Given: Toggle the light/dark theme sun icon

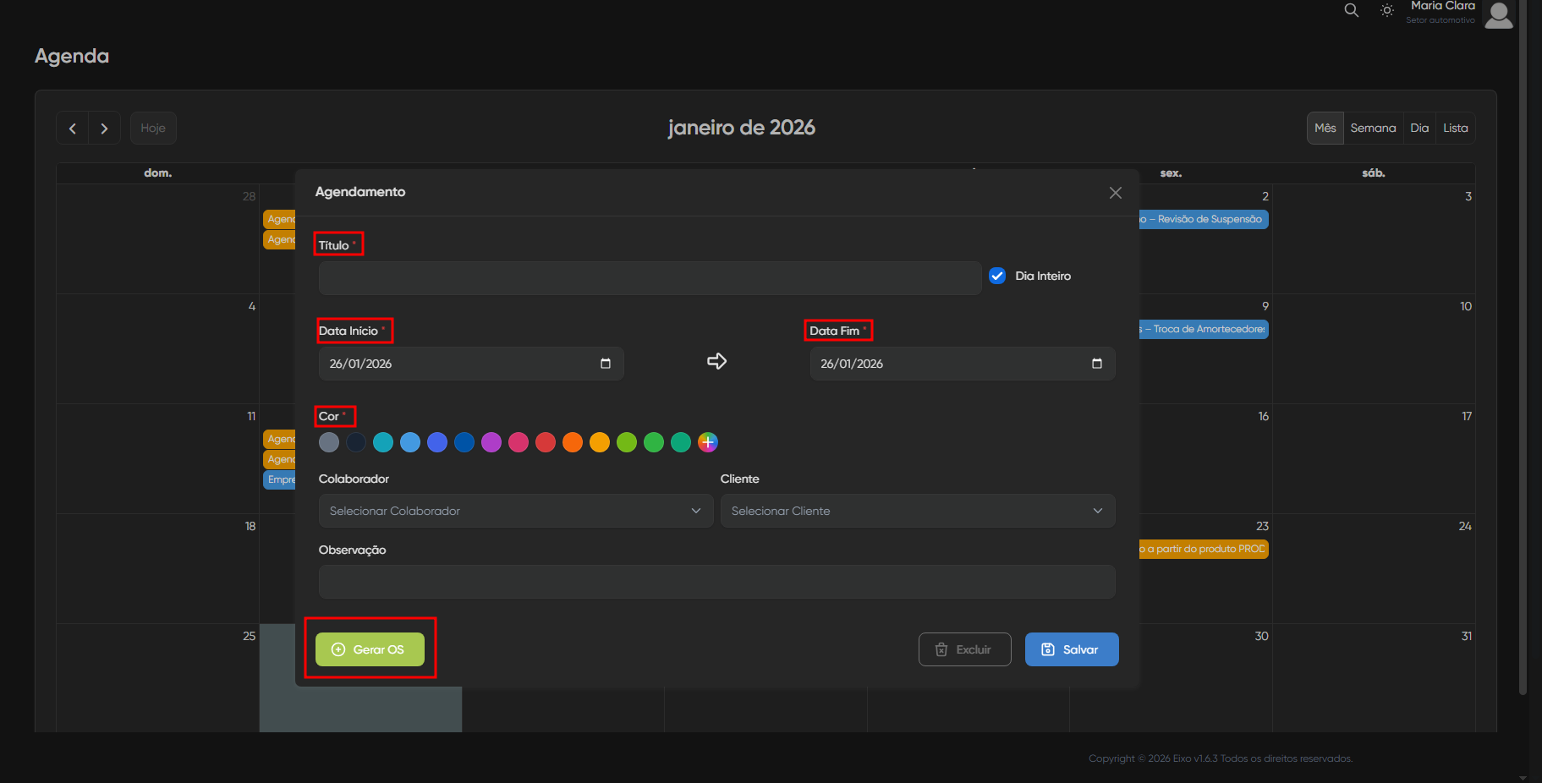Looking at the screenshot, I should (x=1387, y=10).
